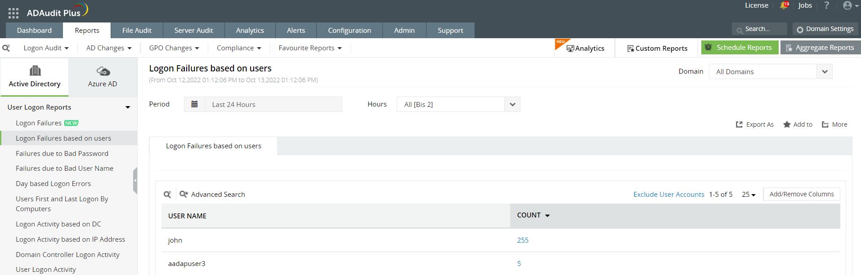Click Exclude User Accounts link
The height and width of the screenshot is (275, 861).
(x=668, y=194)
